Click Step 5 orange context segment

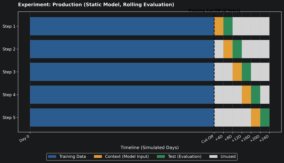tap(256, 118)
